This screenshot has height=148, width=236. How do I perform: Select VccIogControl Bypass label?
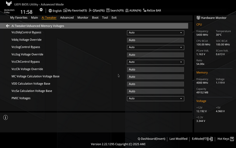pos(26,47)
